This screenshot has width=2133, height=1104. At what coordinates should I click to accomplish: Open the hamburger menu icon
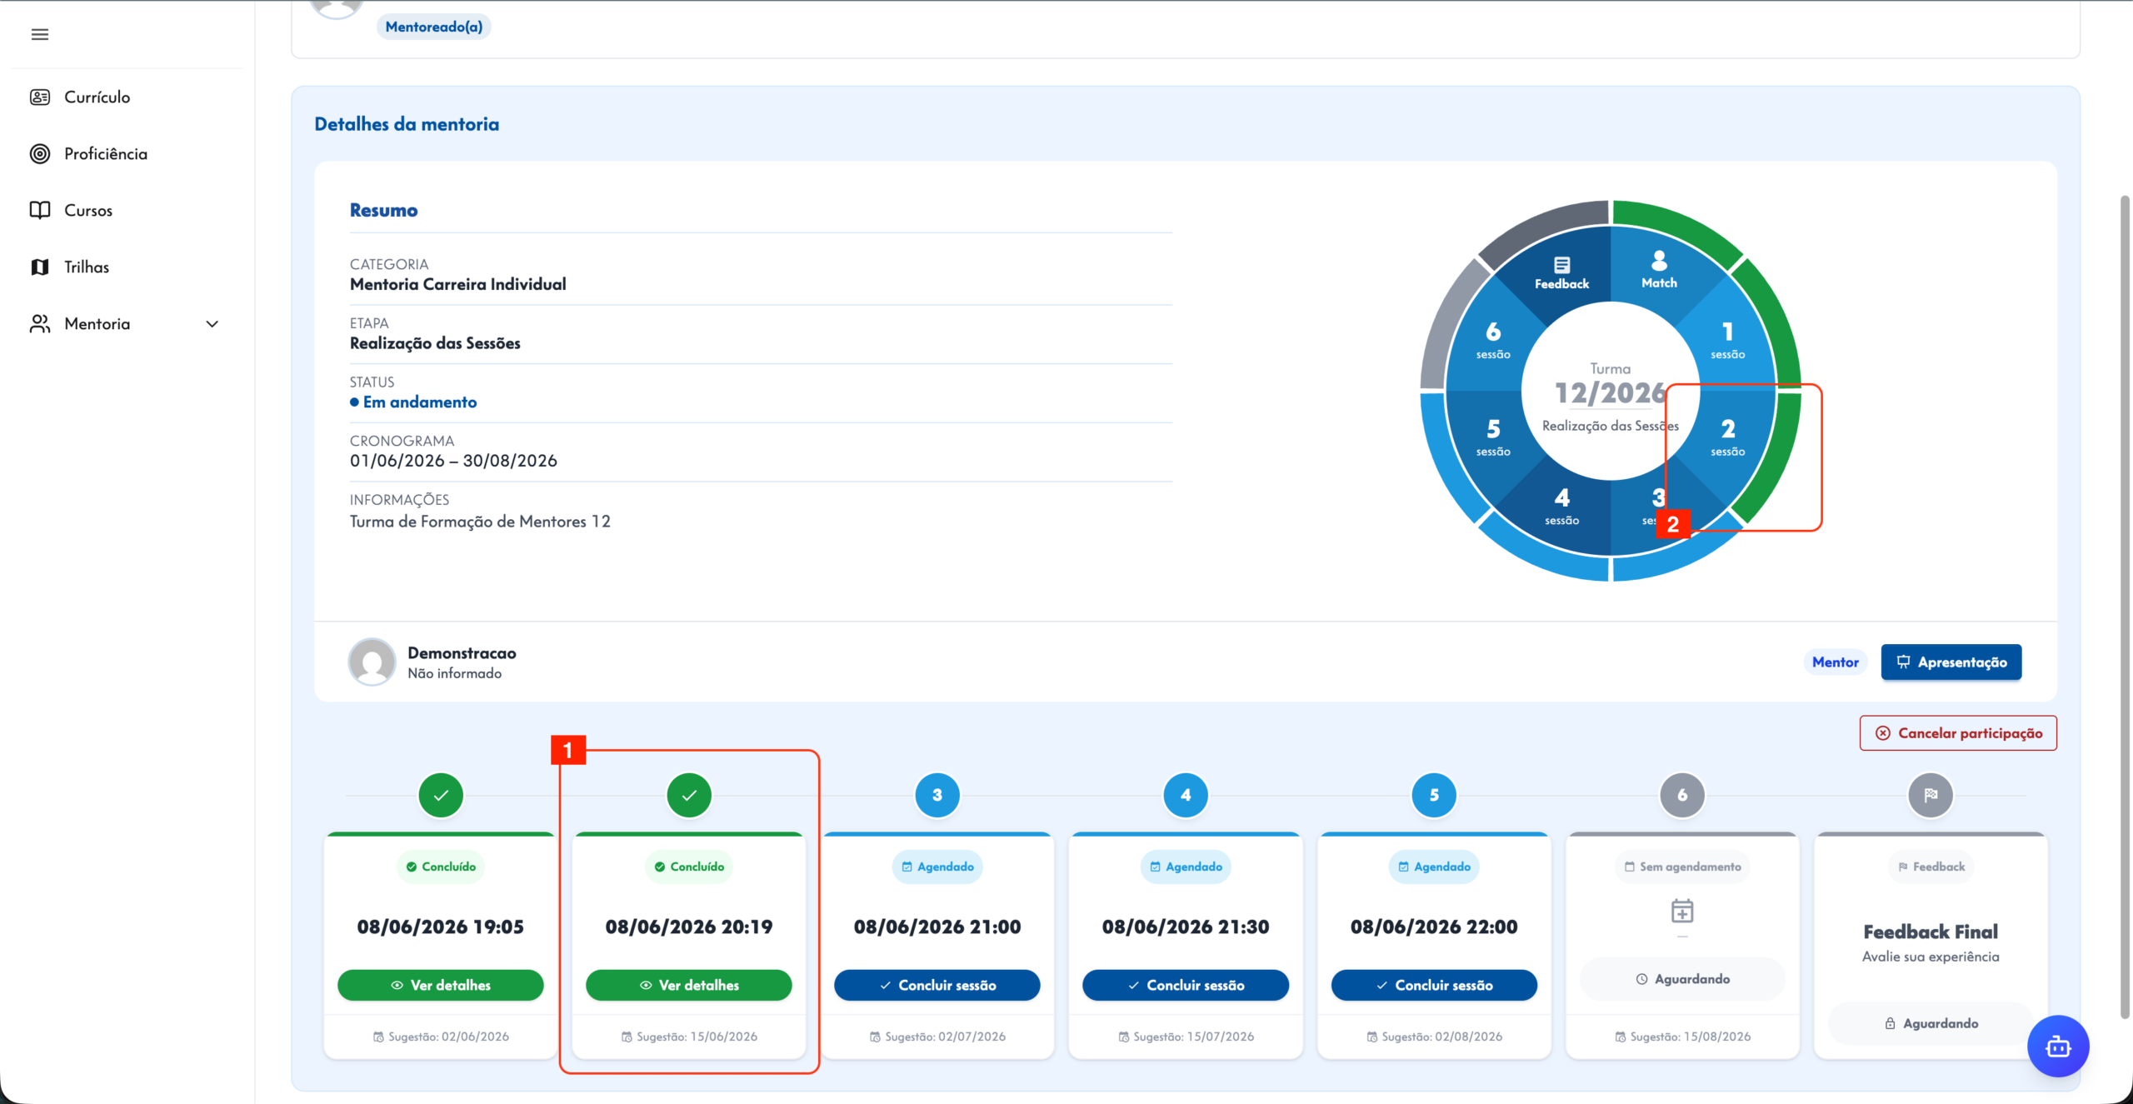(x=39, y=34)
